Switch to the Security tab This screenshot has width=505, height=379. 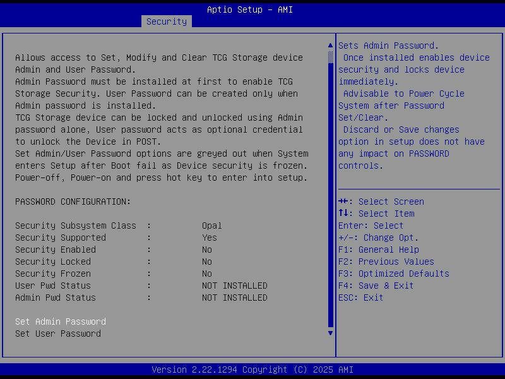166,21
